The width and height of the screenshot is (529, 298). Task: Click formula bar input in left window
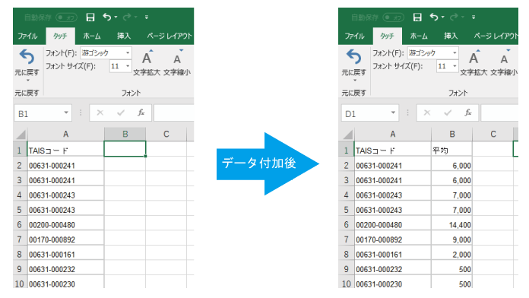click(x=174, y=113)
